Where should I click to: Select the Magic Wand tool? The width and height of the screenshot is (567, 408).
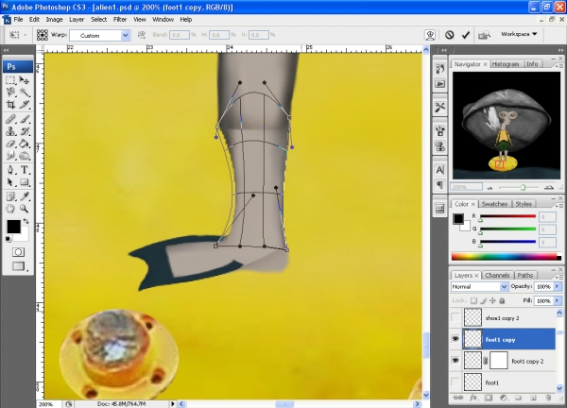click(x=25, y=93)
